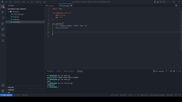Kill terminal with trash icon

pyautogui.click(x=174, y=71)
